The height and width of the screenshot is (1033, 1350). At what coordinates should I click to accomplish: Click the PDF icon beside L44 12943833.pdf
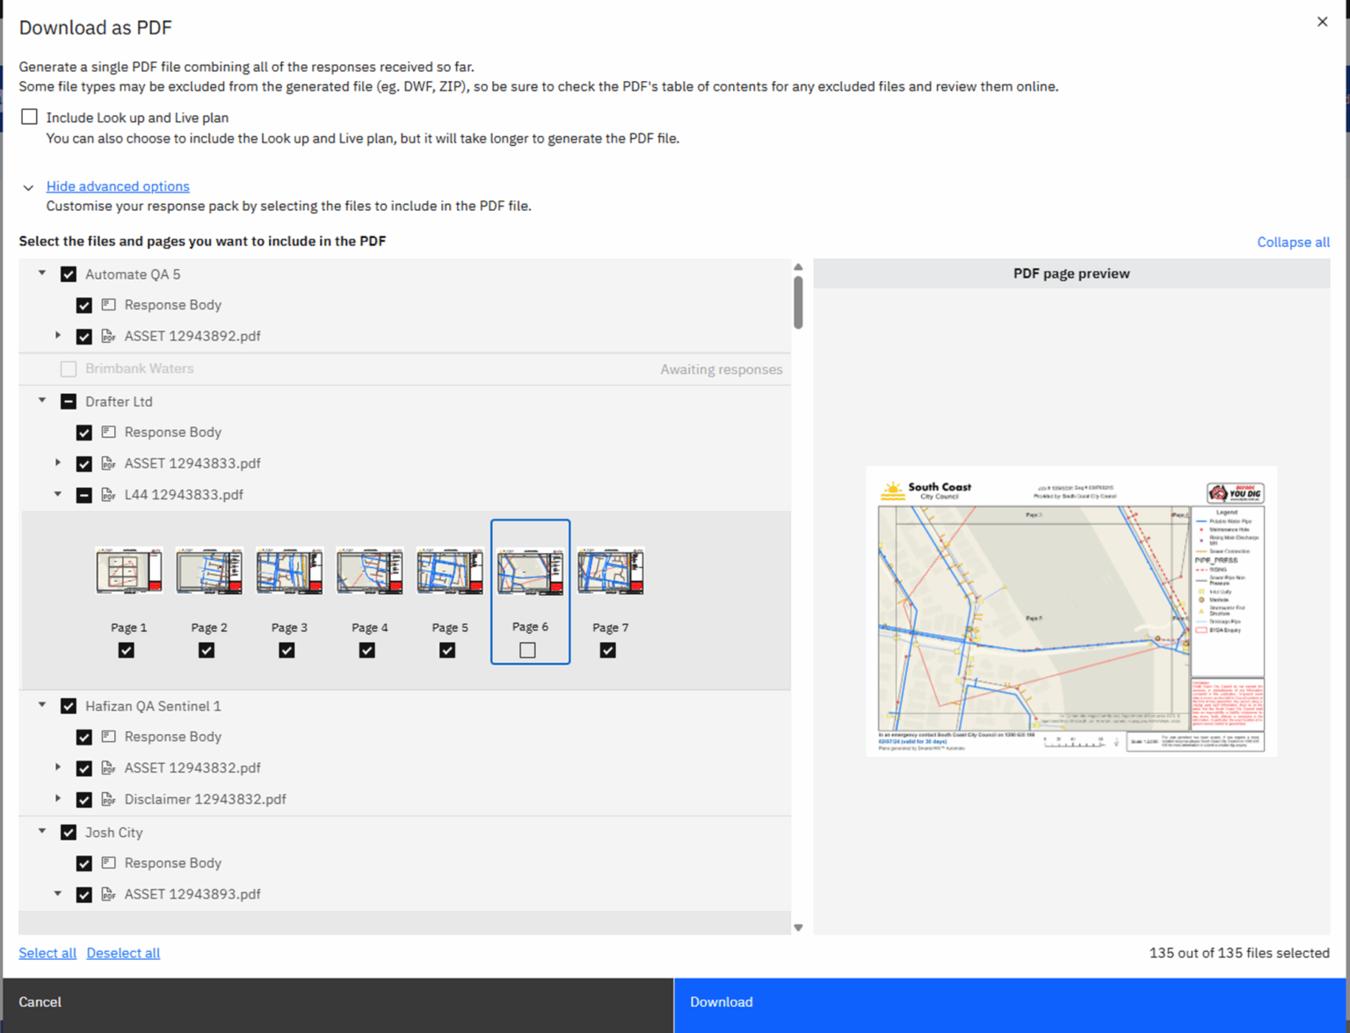(x=107, y=494)
